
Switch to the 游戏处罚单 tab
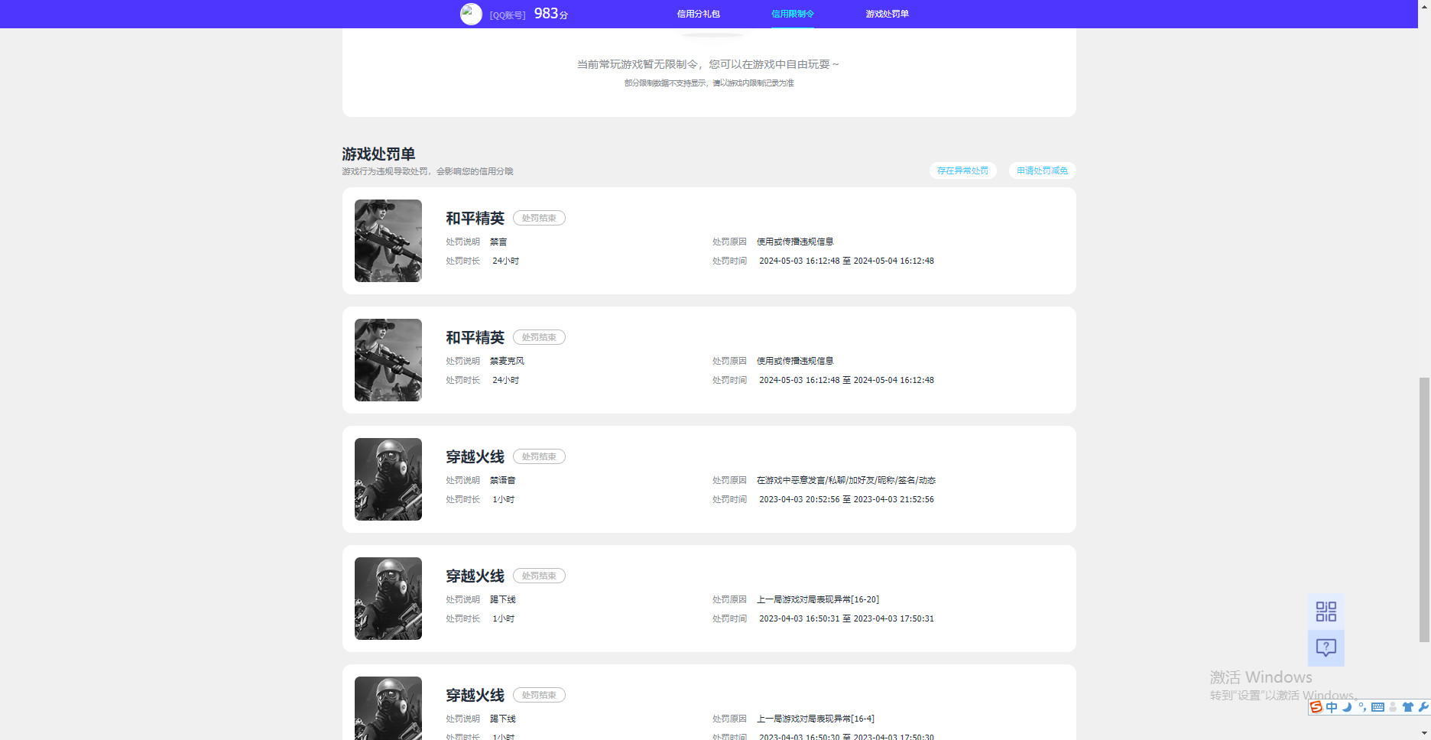[887, 14]
